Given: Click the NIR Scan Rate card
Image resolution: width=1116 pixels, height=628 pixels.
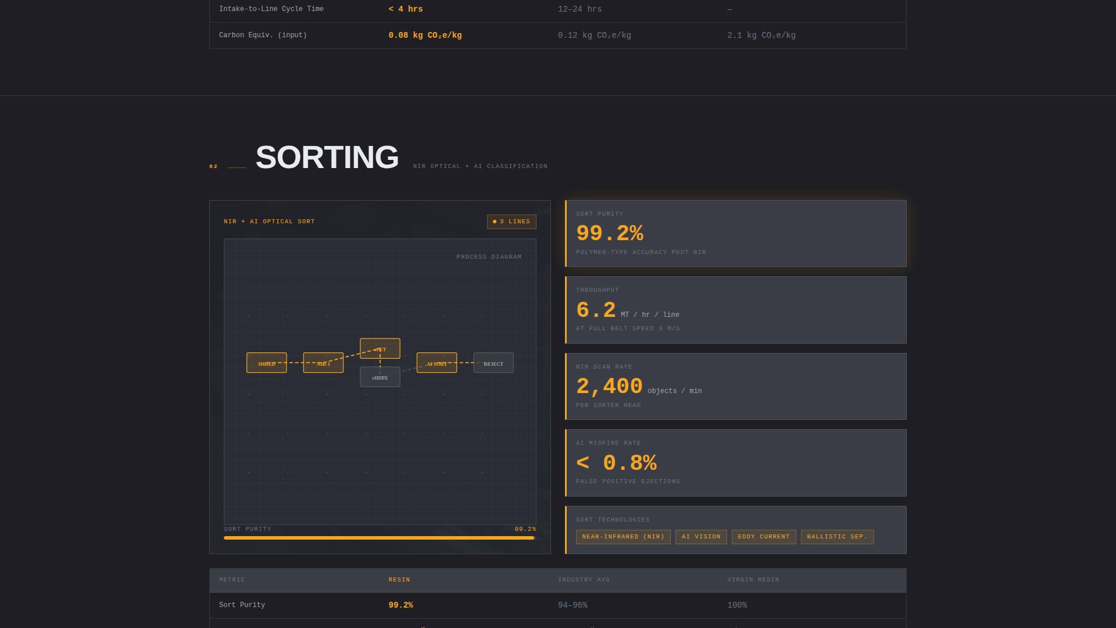Looking at the screenshot, I should pyautogui.click(x=735, y=387).
